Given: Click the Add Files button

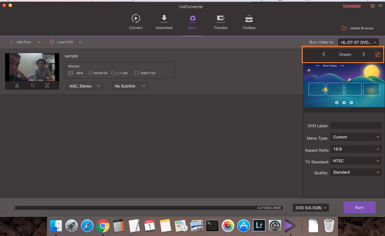Looking at the screenshot, I should (x=20, y=42).
